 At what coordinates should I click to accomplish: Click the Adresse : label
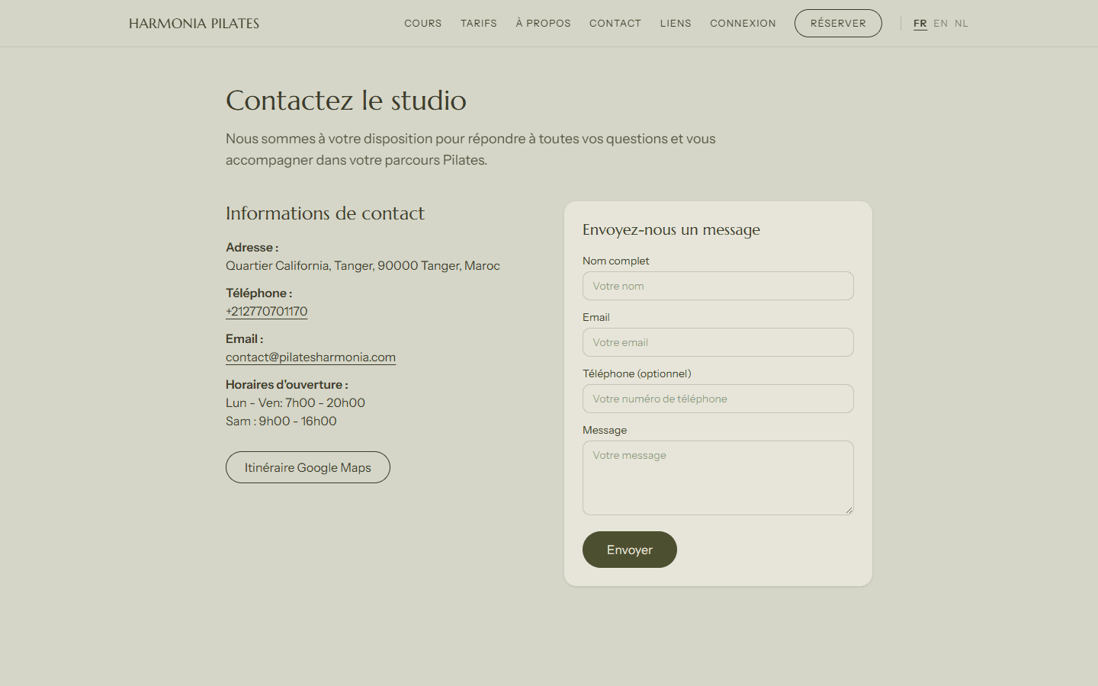tap(252, 247)
